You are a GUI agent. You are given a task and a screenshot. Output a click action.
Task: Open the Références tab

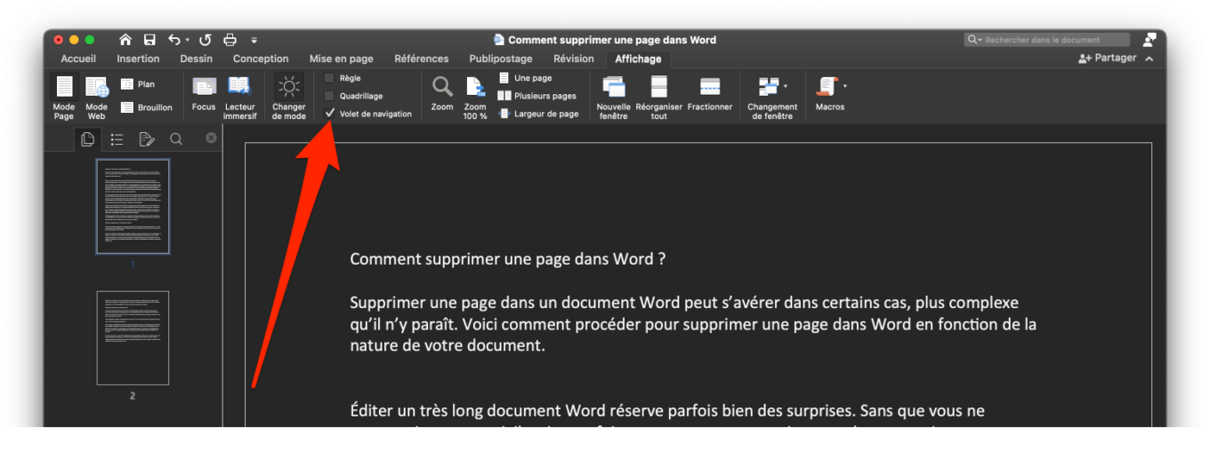coord(422,59)
